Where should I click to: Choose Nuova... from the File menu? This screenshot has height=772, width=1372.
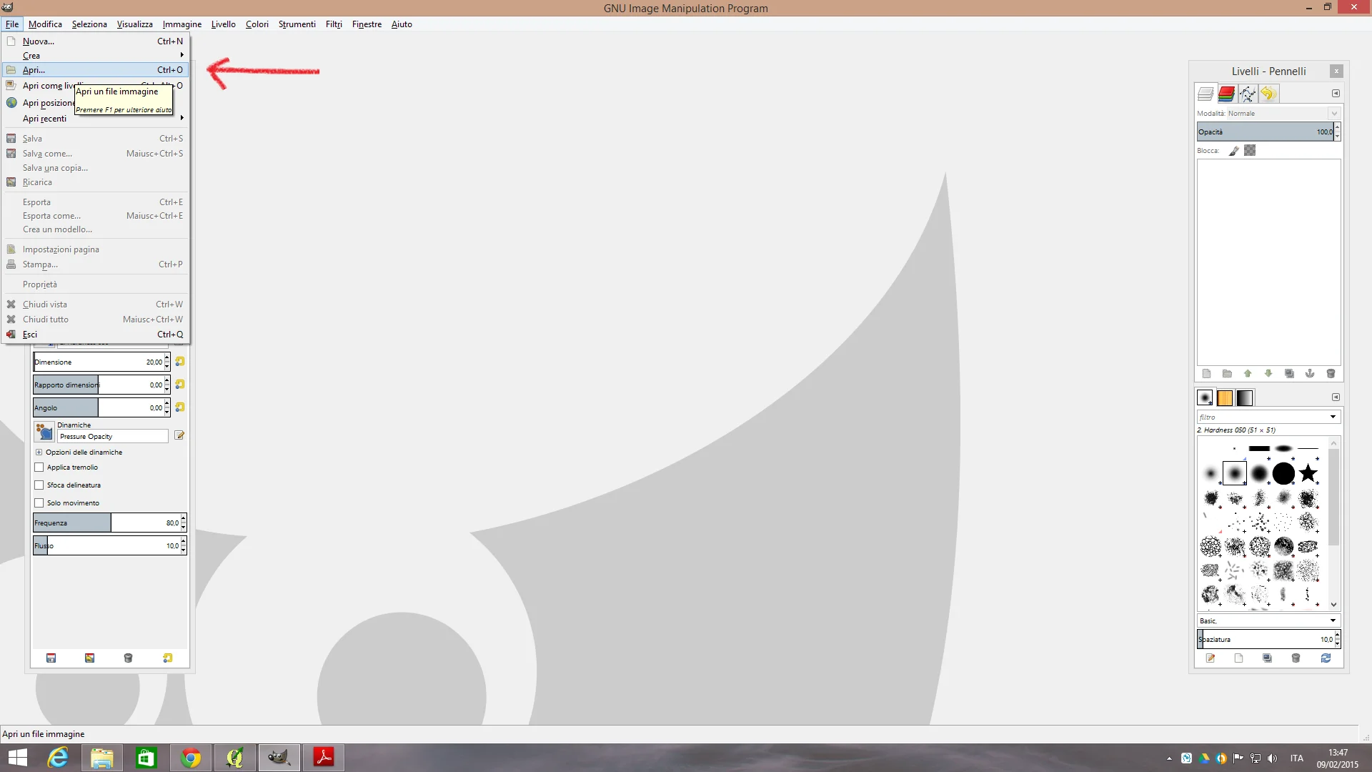pyautogui.click(x=96, y=41)
